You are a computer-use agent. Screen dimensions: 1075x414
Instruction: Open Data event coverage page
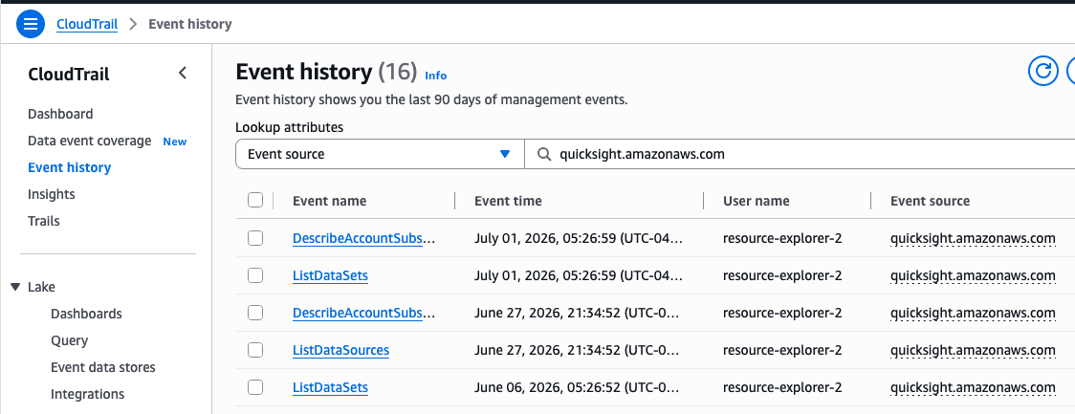tap(89, 141)
